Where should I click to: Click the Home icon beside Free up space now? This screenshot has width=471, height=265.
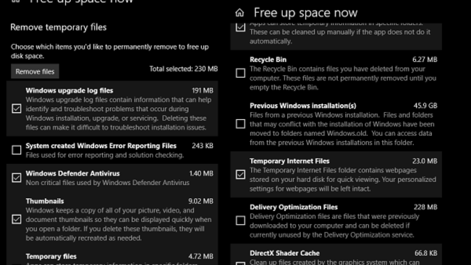(239, 13)
